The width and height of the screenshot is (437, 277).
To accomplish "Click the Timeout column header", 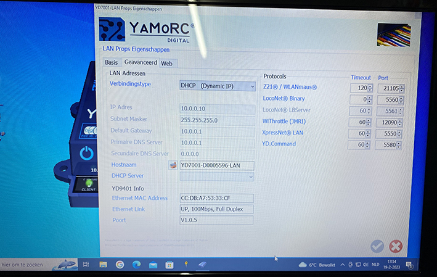I will click(x=361, y=78).
